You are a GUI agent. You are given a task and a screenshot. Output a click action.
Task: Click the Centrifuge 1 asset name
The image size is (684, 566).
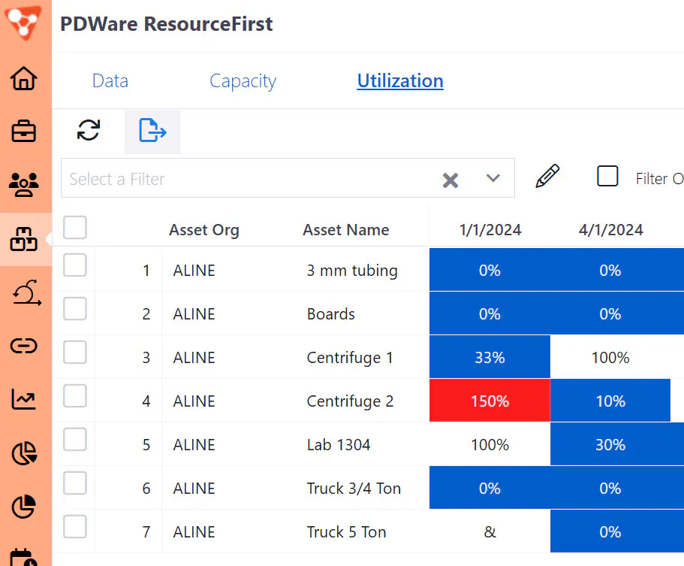[x=350, y=358]
